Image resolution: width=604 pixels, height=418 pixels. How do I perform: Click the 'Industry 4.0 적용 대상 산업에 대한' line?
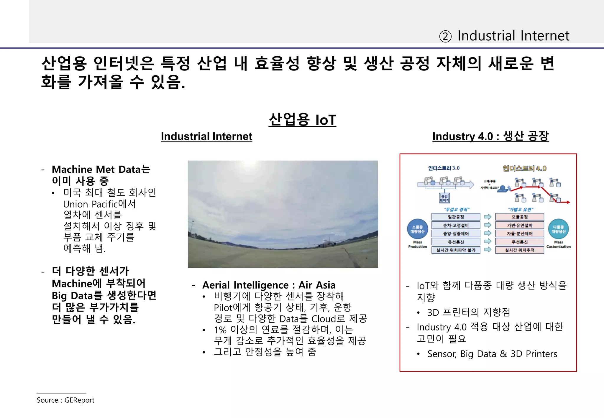click(490, 327)
